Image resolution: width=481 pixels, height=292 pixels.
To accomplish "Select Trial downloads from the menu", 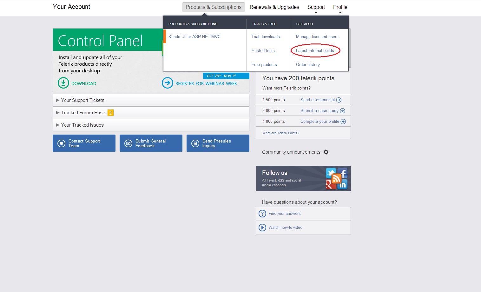I will 266,36.
